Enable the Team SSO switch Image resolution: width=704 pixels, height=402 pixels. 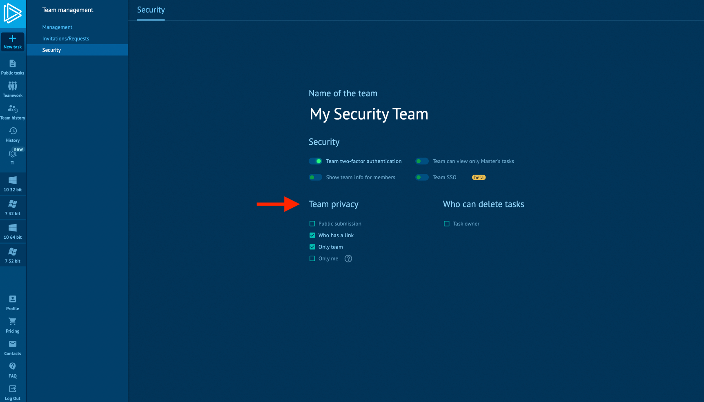coord(422,178)
